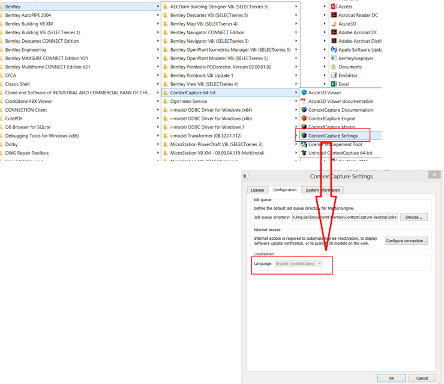
Task: Cancel the ContextCapture Settings dialog
Action: click(x=422, y=378)
